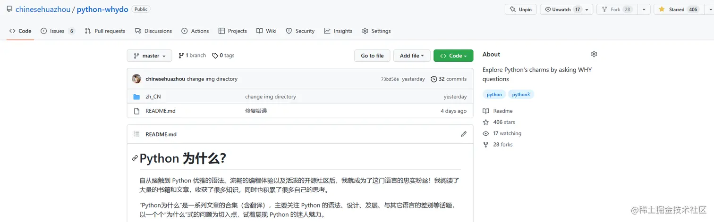This screenshot has width=714, height=222.
Task: Open the Insights tab
Action: tap(338, 31)
